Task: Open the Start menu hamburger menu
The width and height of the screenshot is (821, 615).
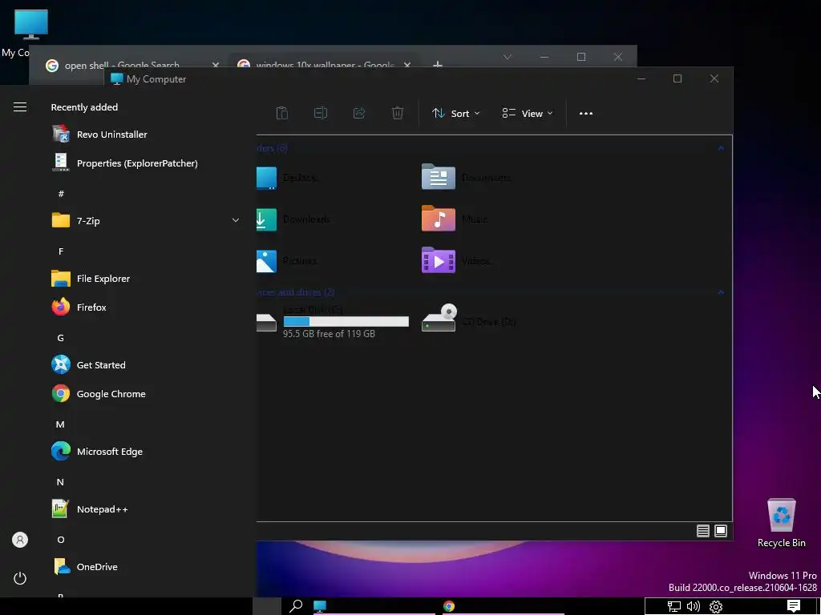Action: (20, 107)
